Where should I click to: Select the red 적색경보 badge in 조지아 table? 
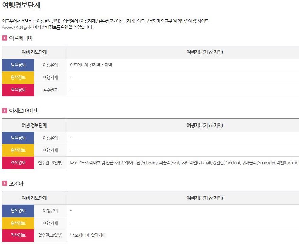18,235
